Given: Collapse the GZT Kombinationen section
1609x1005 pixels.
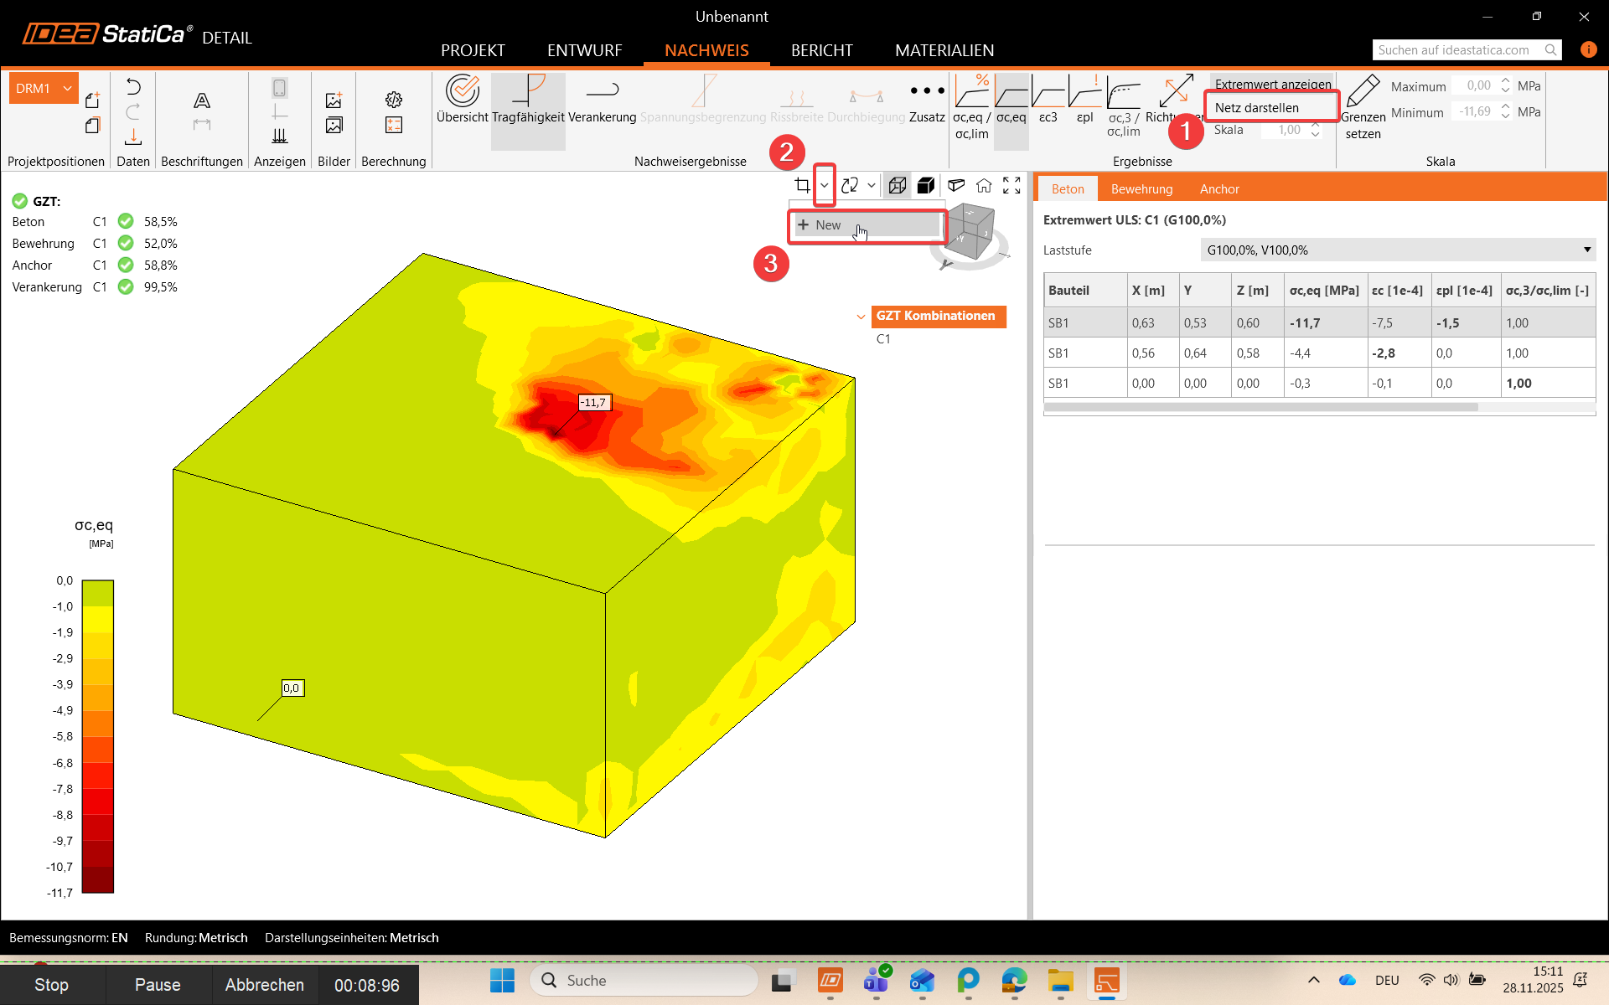Looking at the screenshot, I should 861,317.
